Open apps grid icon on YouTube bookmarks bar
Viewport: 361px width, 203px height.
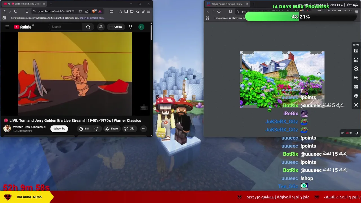pyautogui.click(x=4, y=18)
